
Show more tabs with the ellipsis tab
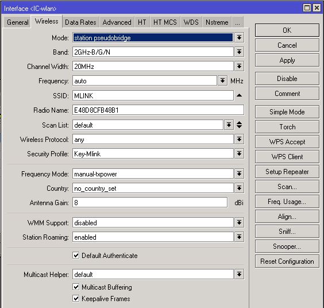237,22
